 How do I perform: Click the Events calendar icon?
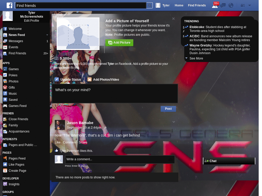[x=5, y=47]
